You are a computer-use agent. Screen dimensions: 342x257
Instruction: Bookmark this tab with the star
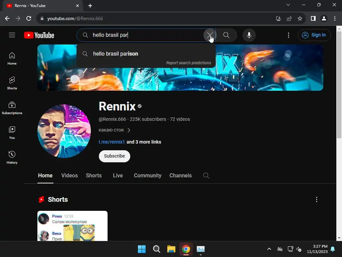click(300, 19)
